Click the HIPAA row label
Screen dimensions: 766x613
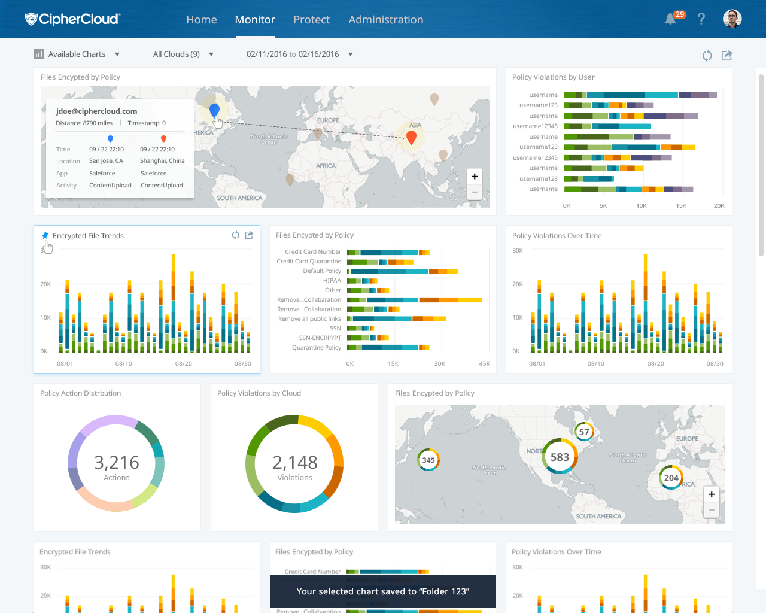pos(332,281)
